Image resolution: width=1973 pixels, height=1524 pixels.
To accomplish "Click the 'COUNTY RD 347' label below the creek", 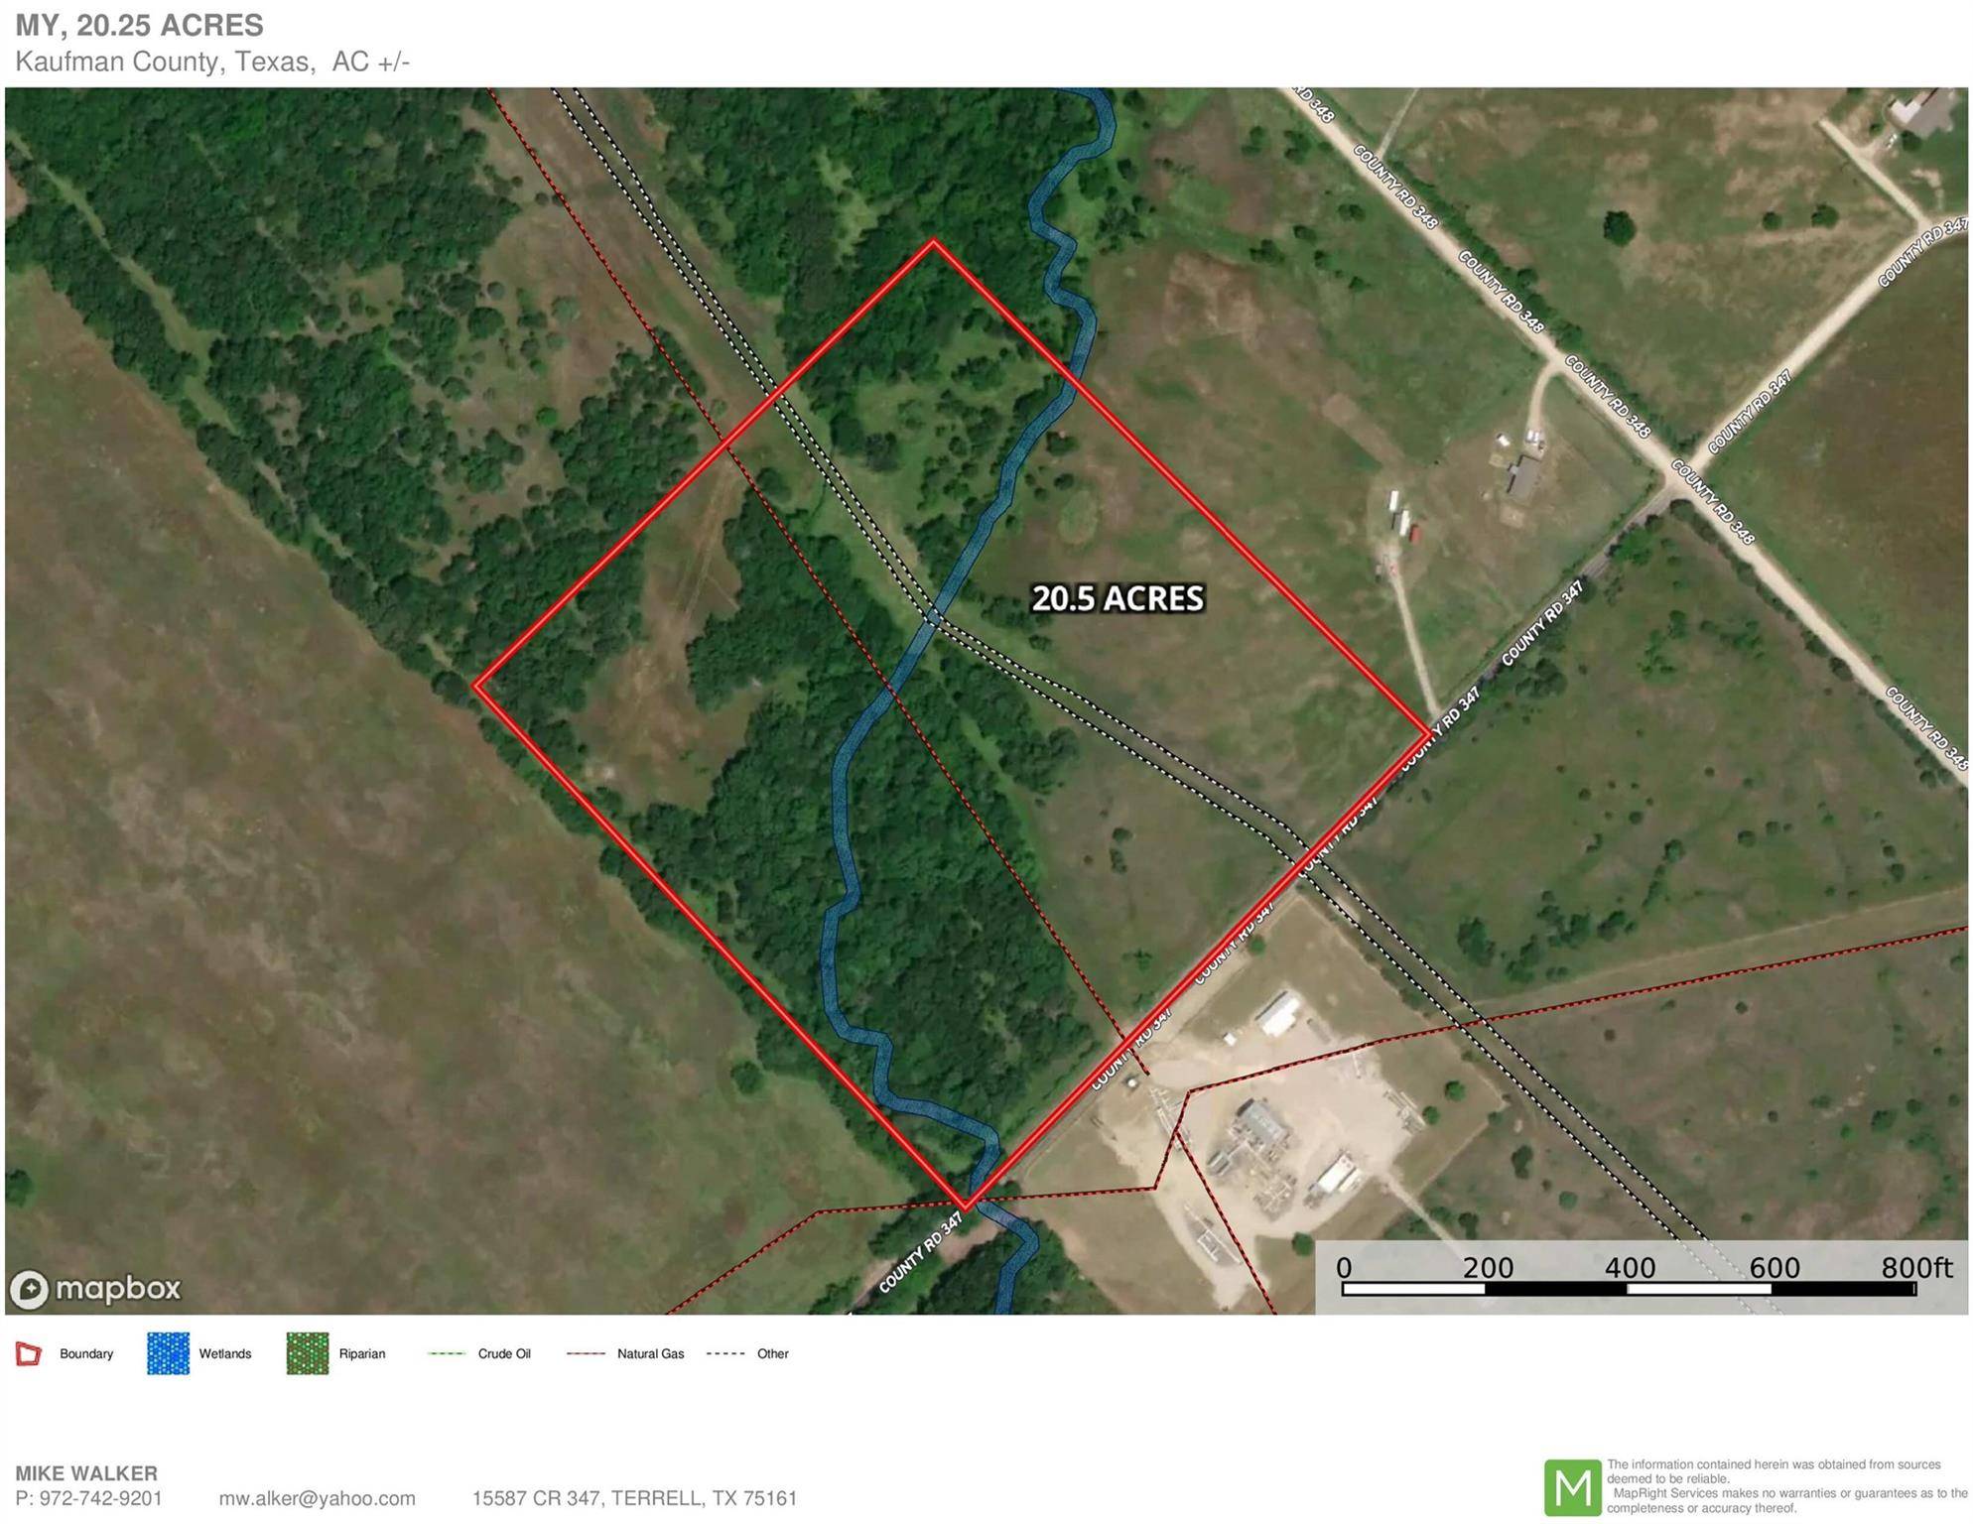I will coord(920,1253).
